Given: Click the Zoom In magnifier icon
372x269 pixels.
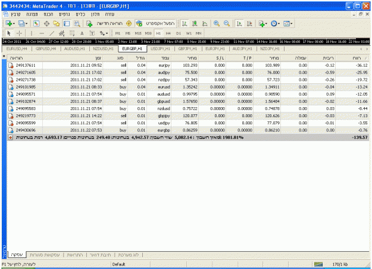Looking at the screenshot, I should [x=217, y=23].
